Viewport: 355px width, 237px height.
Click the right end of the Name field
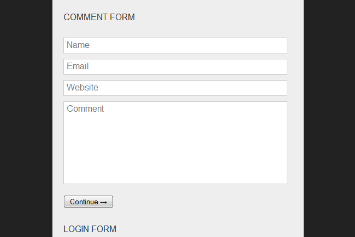pyautogui.click(x=279, y=45)
